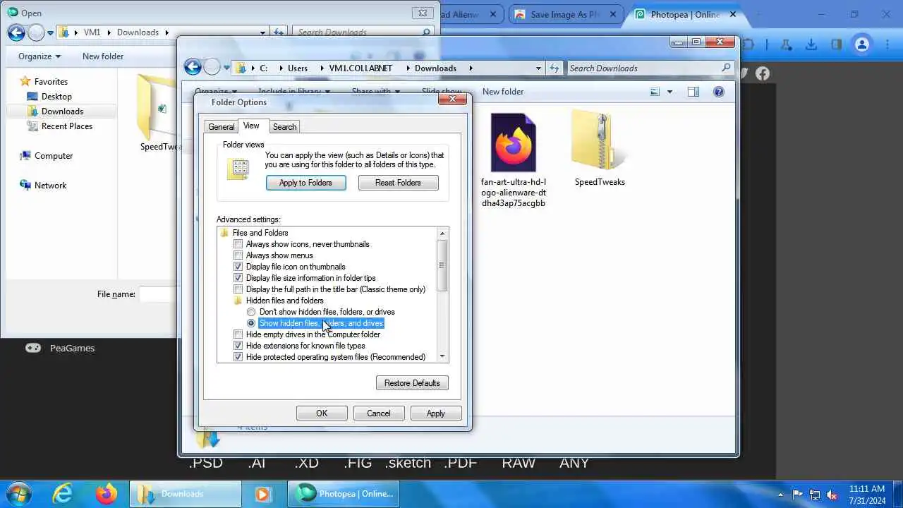Click the change view icon in Explorer
Image resolution: width=903 pixels, height=508 pixels.
point(655,92)
